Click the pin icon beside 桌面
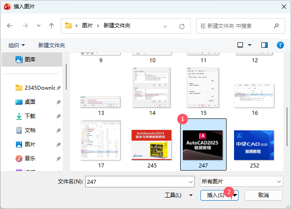Image resolution: width=291 pixels, height=209 pixels. tap(59, 102)
